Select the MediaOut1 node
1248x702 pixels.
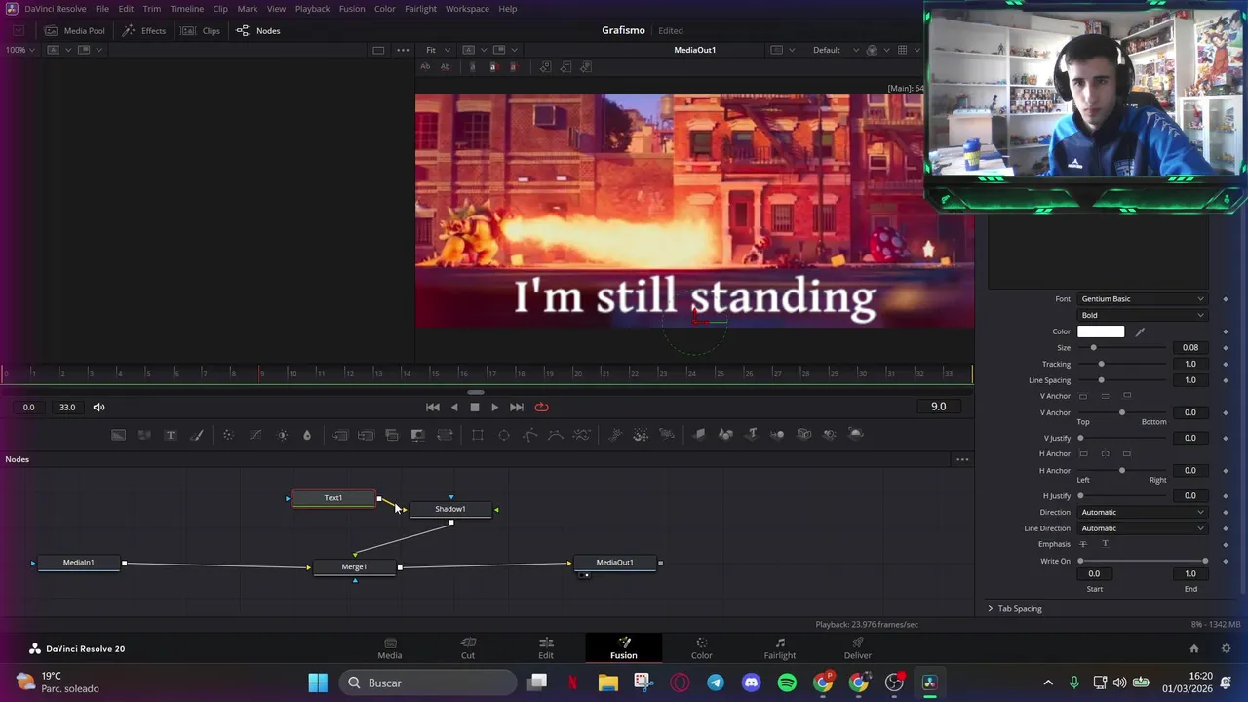coord(615,563)
